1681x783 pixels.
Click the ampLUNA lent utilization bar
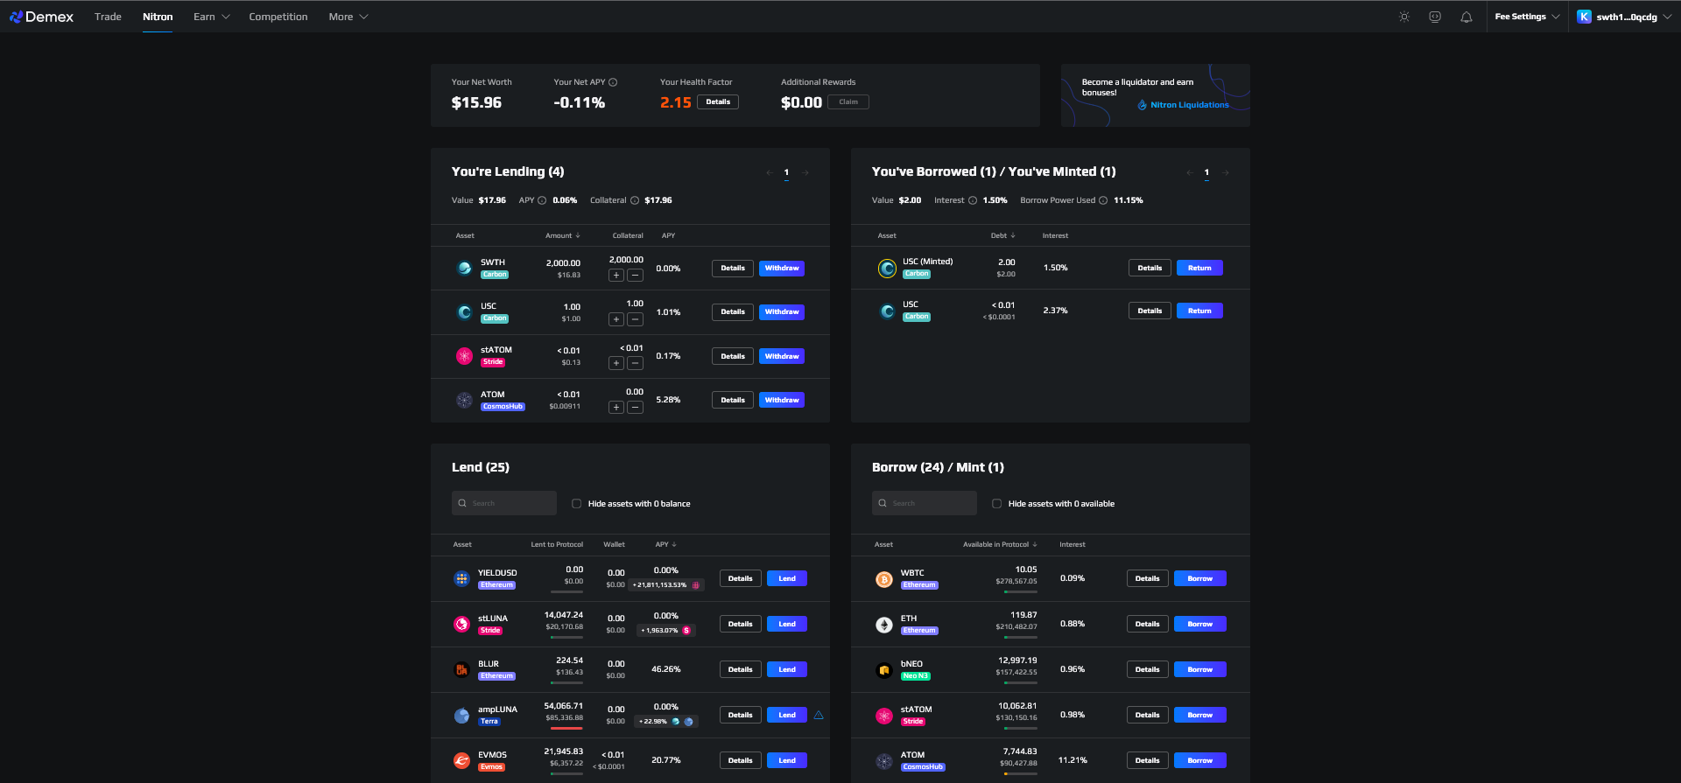point(566,727)
